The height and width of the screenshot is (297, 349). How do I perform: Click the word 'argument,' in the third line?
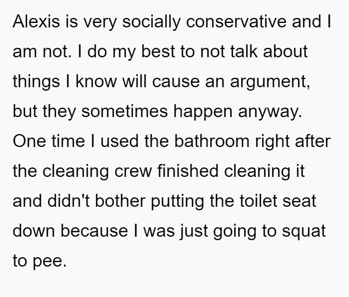pos(270,82)
